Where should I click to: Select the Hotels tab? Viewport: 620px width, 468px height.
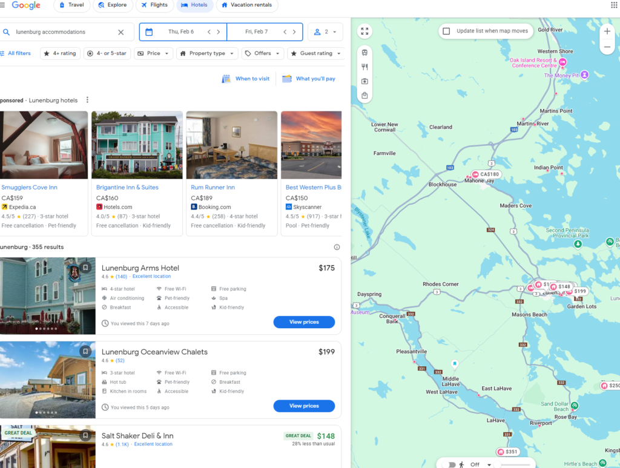click(194, 5)
